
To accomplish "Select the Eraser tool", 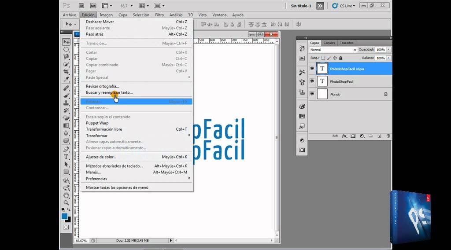I will click(66, 118).
